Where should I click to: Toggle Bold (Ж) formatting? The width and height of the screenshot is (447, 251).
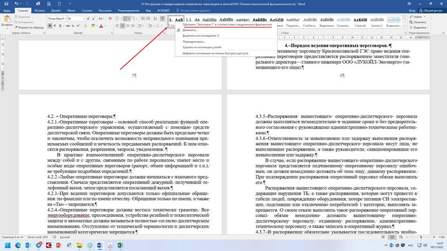tap(50, 26)
